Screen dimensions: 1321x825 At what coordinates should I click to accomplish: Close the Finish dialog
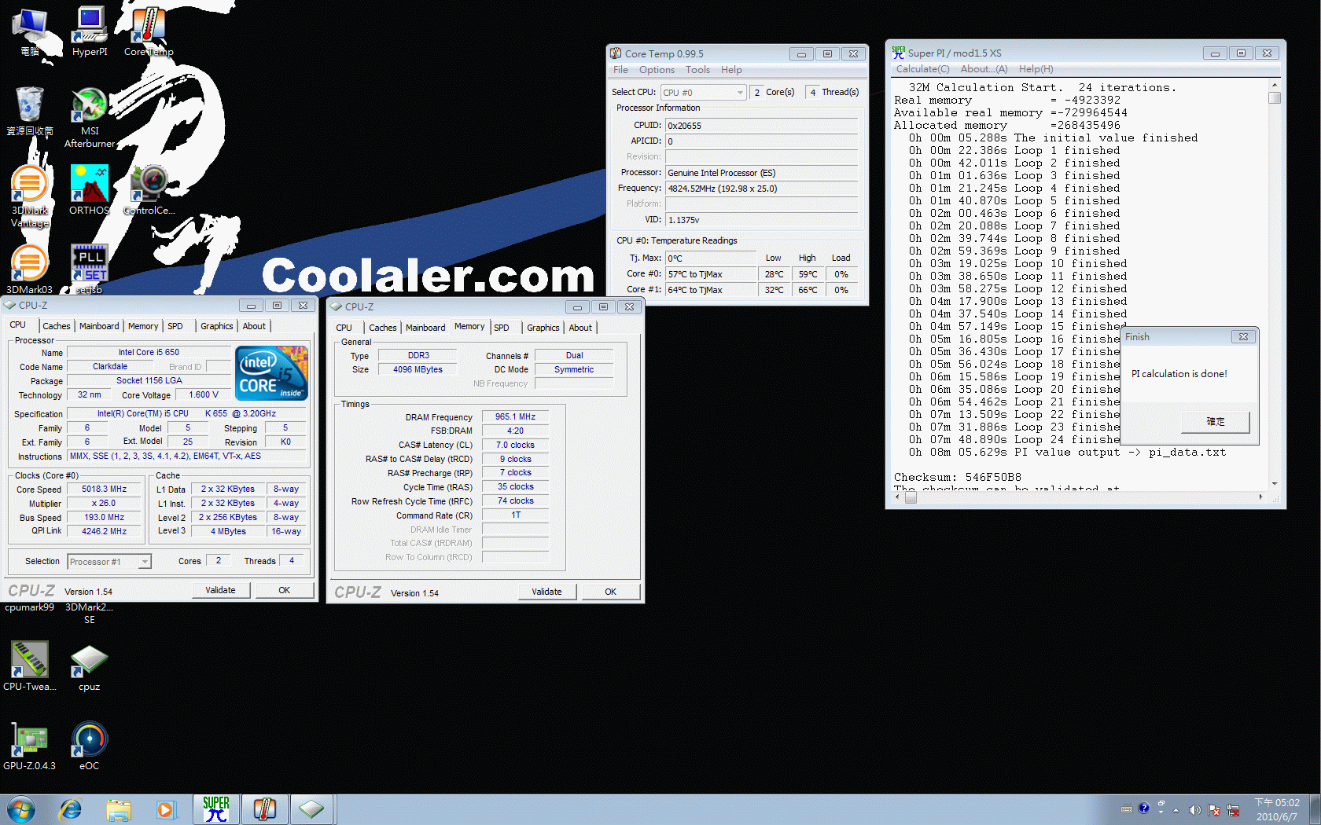[1243, 337]
